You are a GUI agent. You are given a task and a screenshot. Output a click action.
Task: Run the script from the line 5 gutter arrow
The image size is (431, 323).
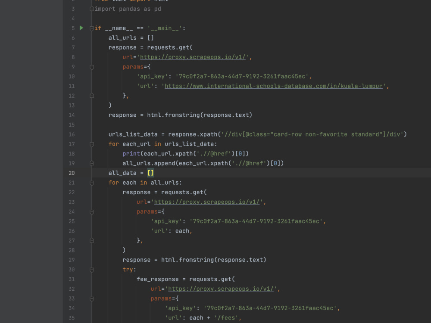[x=81, y=28]
